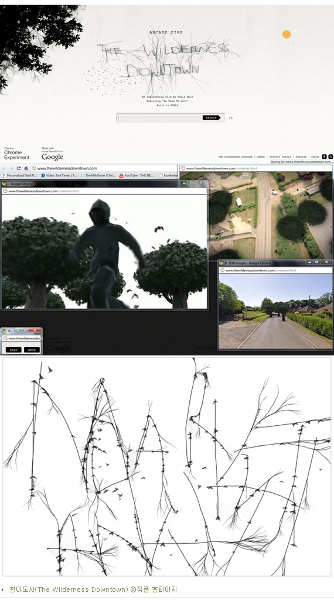Screen dimensions: 334x610
Task: Click the PLAY button in small window
Action: (x=13, y=350)
